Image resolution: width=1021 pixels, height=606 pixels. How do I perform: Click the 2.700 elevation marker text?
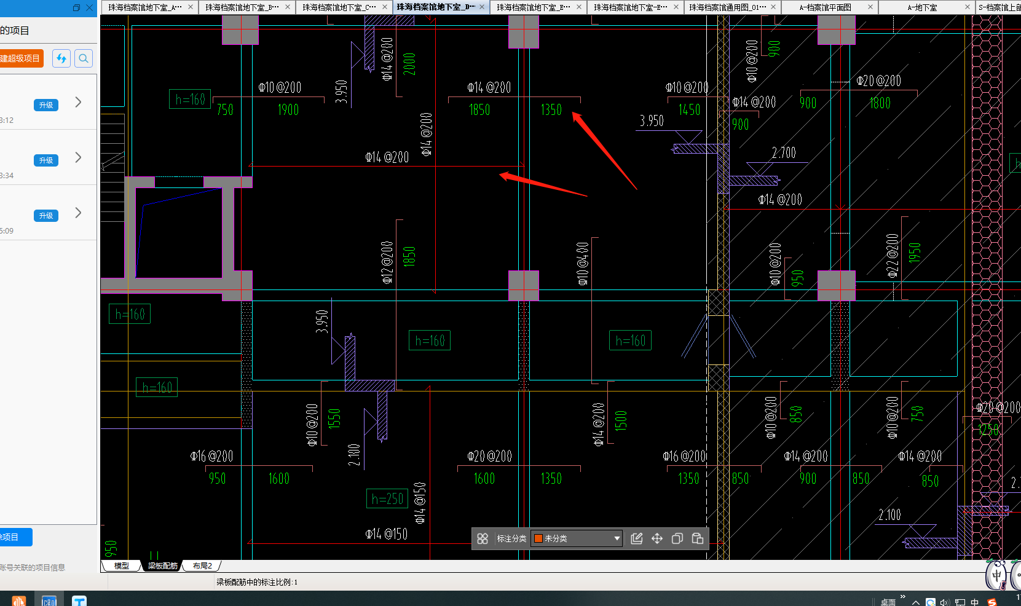point(784,152)
